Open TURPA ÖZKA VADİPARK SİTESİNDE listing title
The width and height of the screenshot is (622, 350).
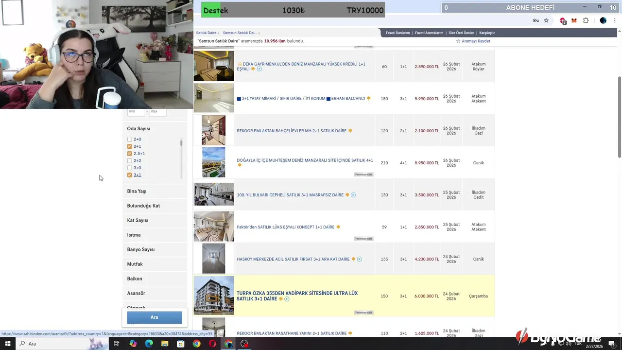pos(297,296)
